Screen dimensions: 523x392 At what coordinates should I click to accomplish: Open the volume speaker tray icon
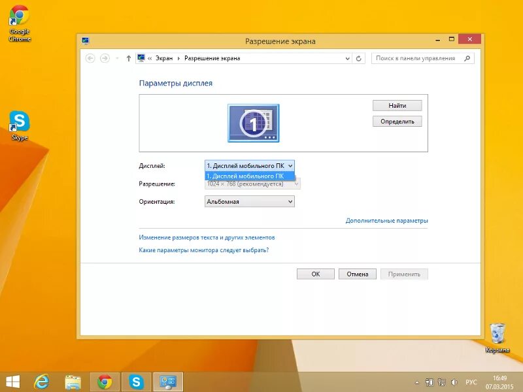[x=454, y=382]
